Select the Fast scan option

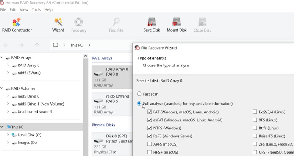pos(139,94)
